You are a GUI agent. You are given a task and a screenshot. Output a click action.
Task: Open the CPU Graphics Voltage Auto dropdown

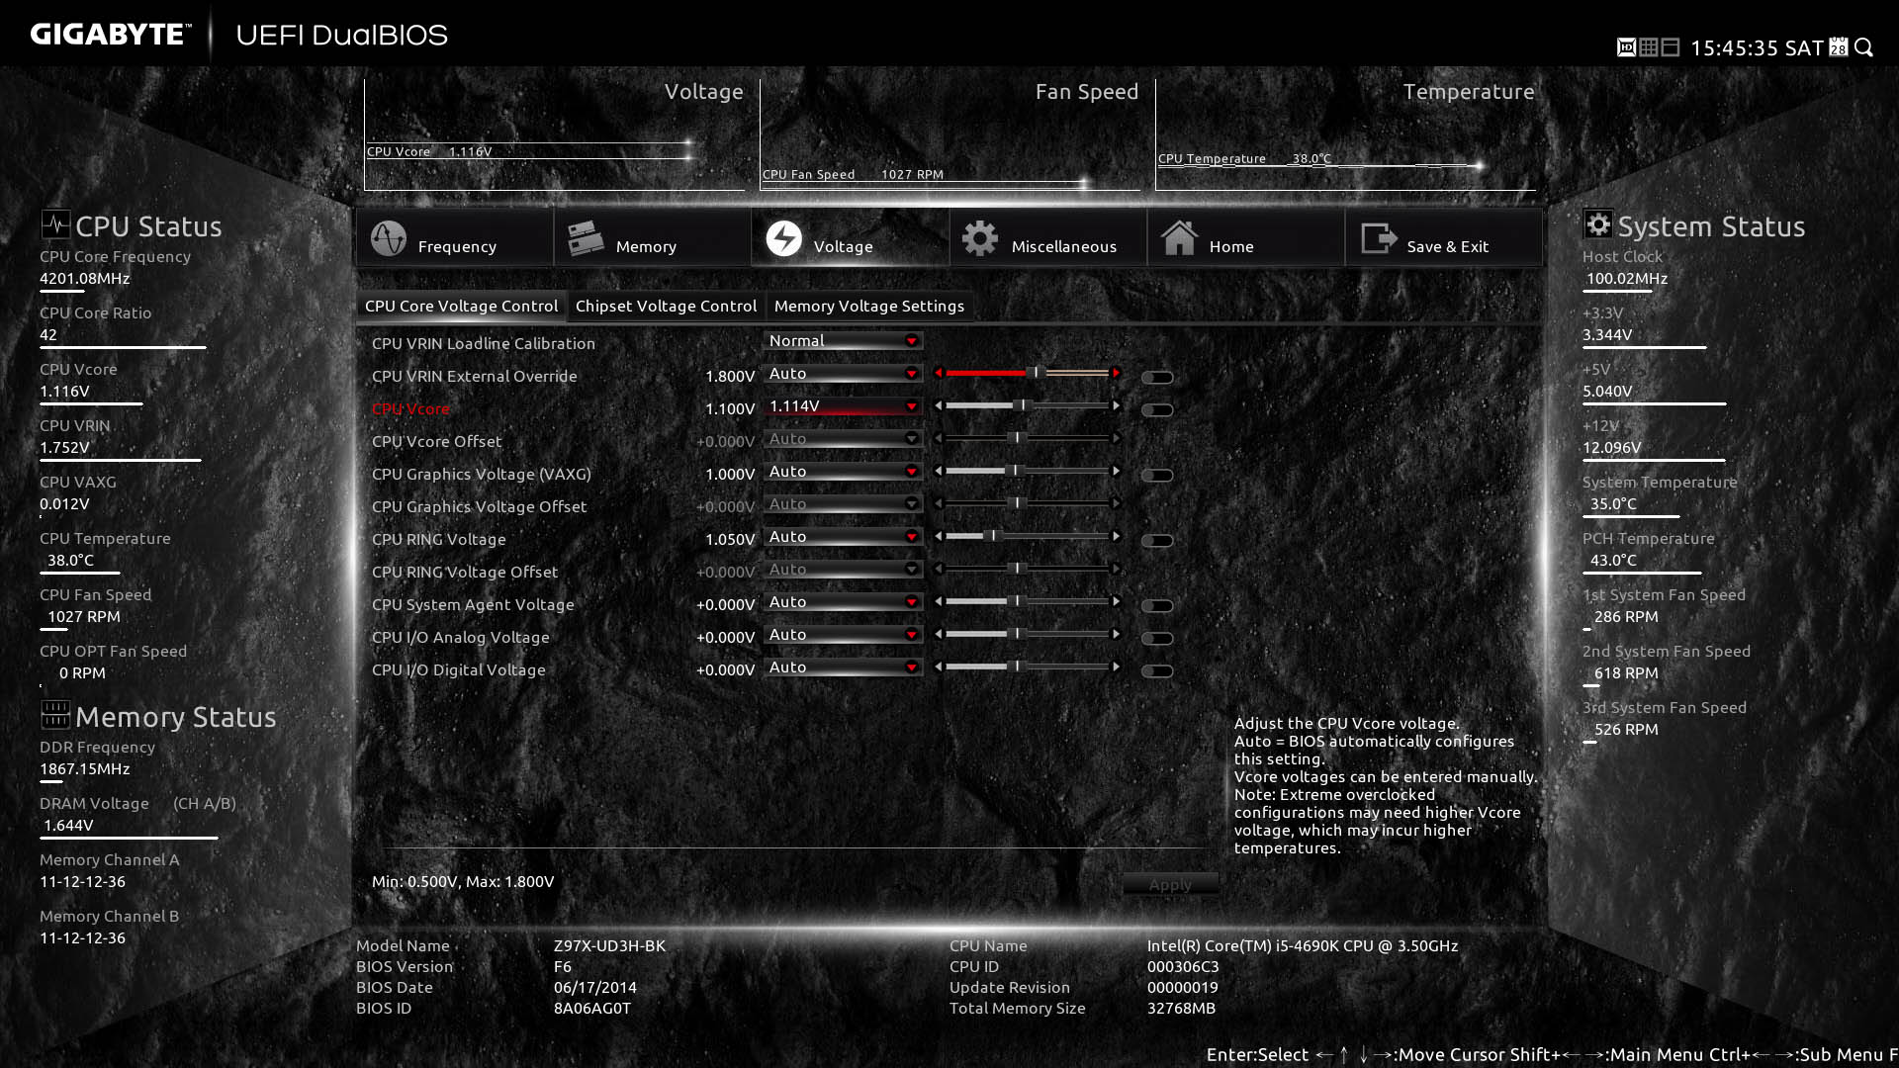(843, 472)
